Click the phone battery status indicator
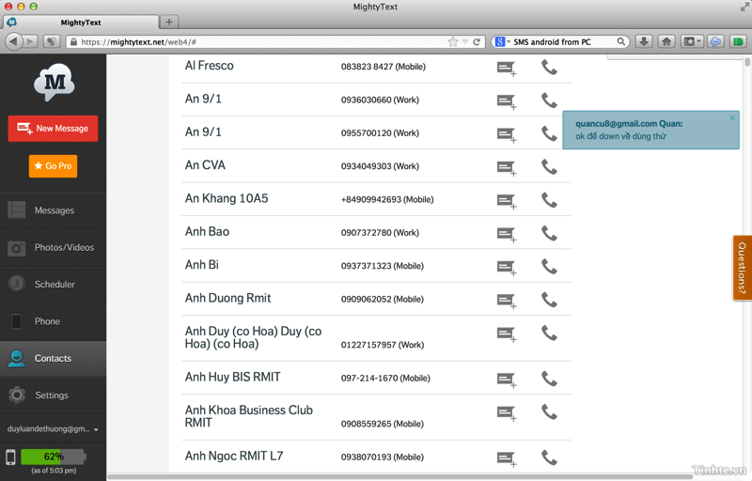752x481 pixels. [53, 458]
